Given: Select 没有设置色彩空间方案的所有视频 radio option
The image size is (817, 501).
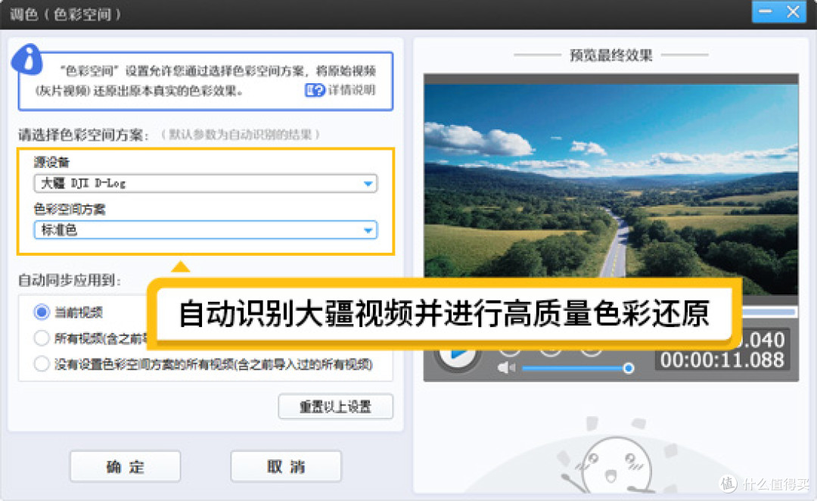Looking at the screenshot, I should coord(42,364).
